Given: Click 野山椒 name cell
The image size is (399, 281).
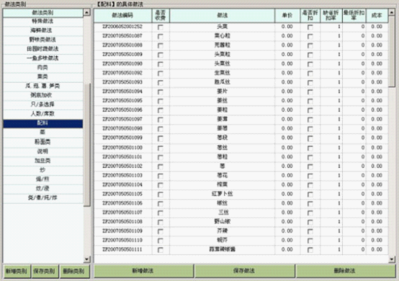Looking at the screenshot, I should pos(222,222).
